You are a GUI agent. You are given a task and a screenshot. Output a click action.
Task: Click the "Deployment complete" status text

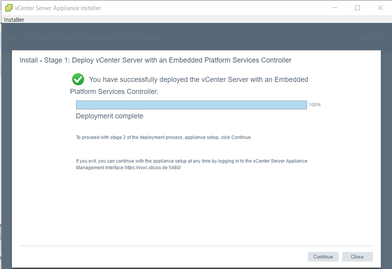109,116
